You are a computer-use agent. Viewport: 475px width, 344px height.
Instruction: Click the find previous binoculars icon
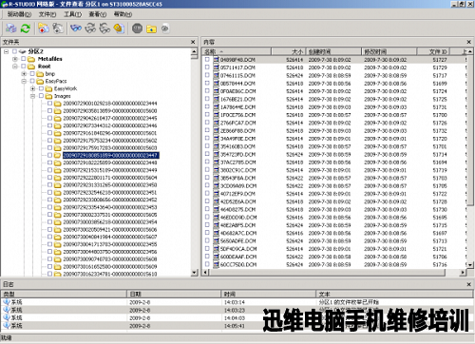coord(104,29)
